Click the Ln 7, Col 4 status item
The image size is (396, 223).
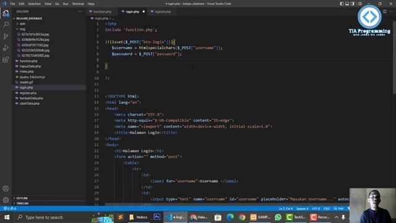[x=286, y=209]
